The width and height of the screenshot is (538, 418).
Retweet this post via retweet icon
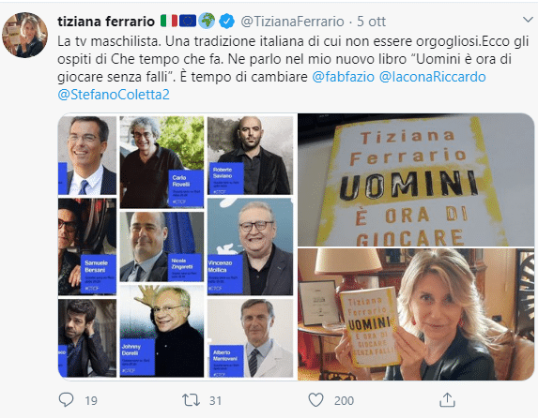click(x=191, y=400)
